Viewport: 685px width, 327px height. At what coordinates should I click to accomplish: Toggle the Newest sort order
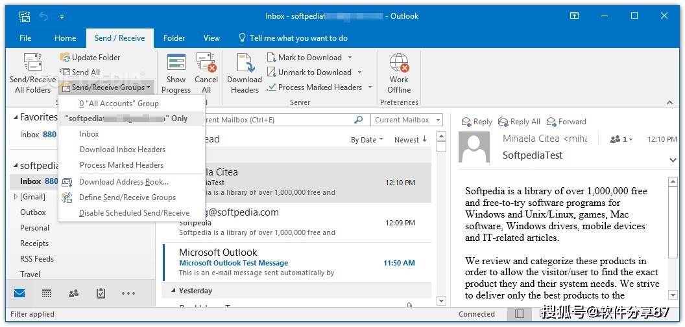coord(410,139)
